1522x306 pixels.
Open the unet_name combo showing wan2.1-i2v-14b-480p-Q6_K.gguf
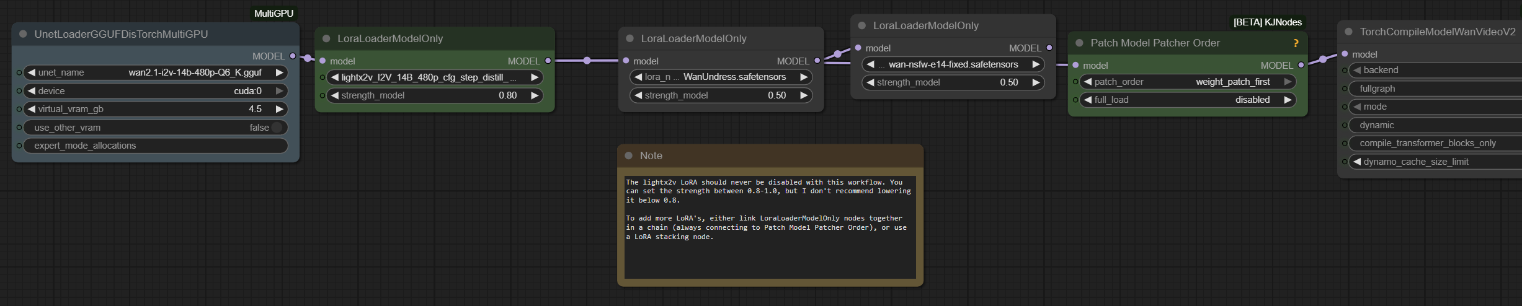[x=156, y=72]
